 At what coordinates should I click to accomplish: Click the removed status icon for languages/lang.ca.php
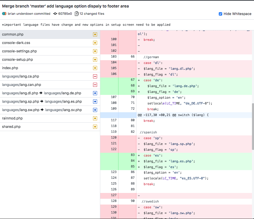[95, 76]
